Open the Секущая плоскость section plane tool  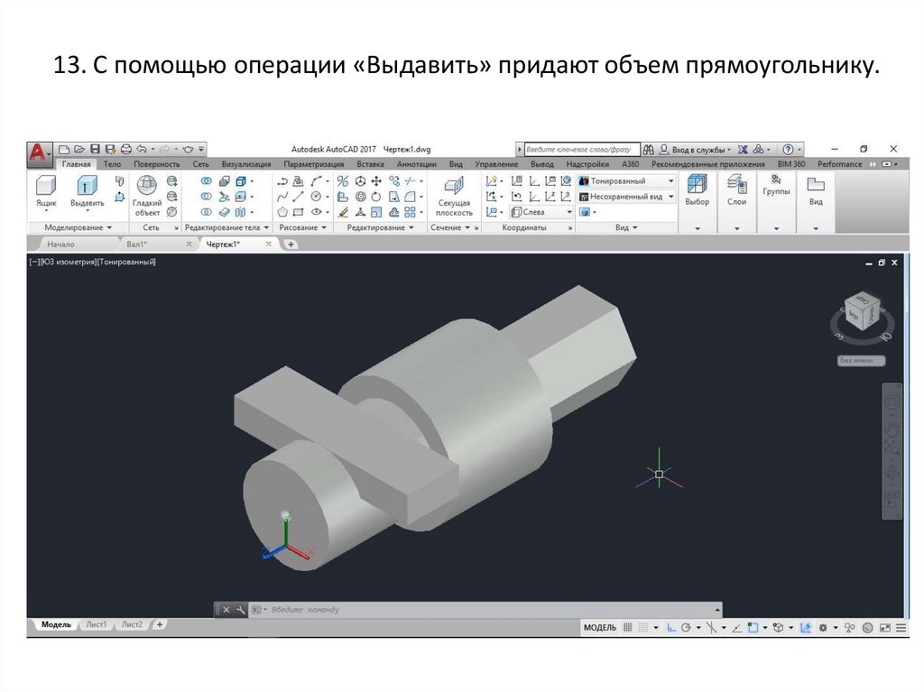point(454,197)
